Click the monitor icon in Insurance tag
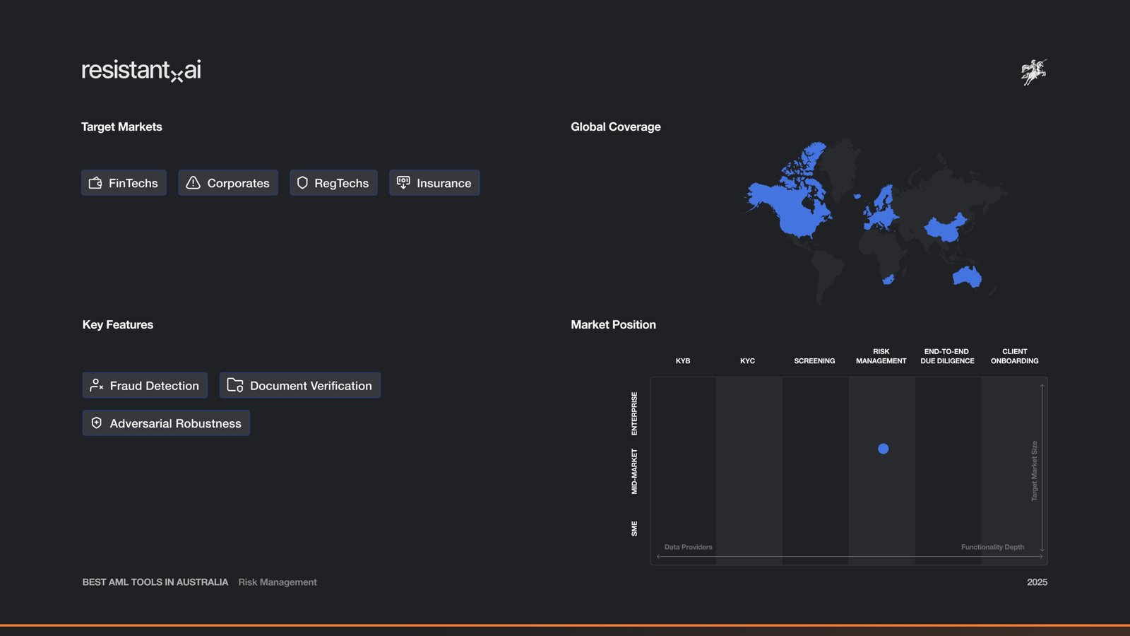 [403, 182]
